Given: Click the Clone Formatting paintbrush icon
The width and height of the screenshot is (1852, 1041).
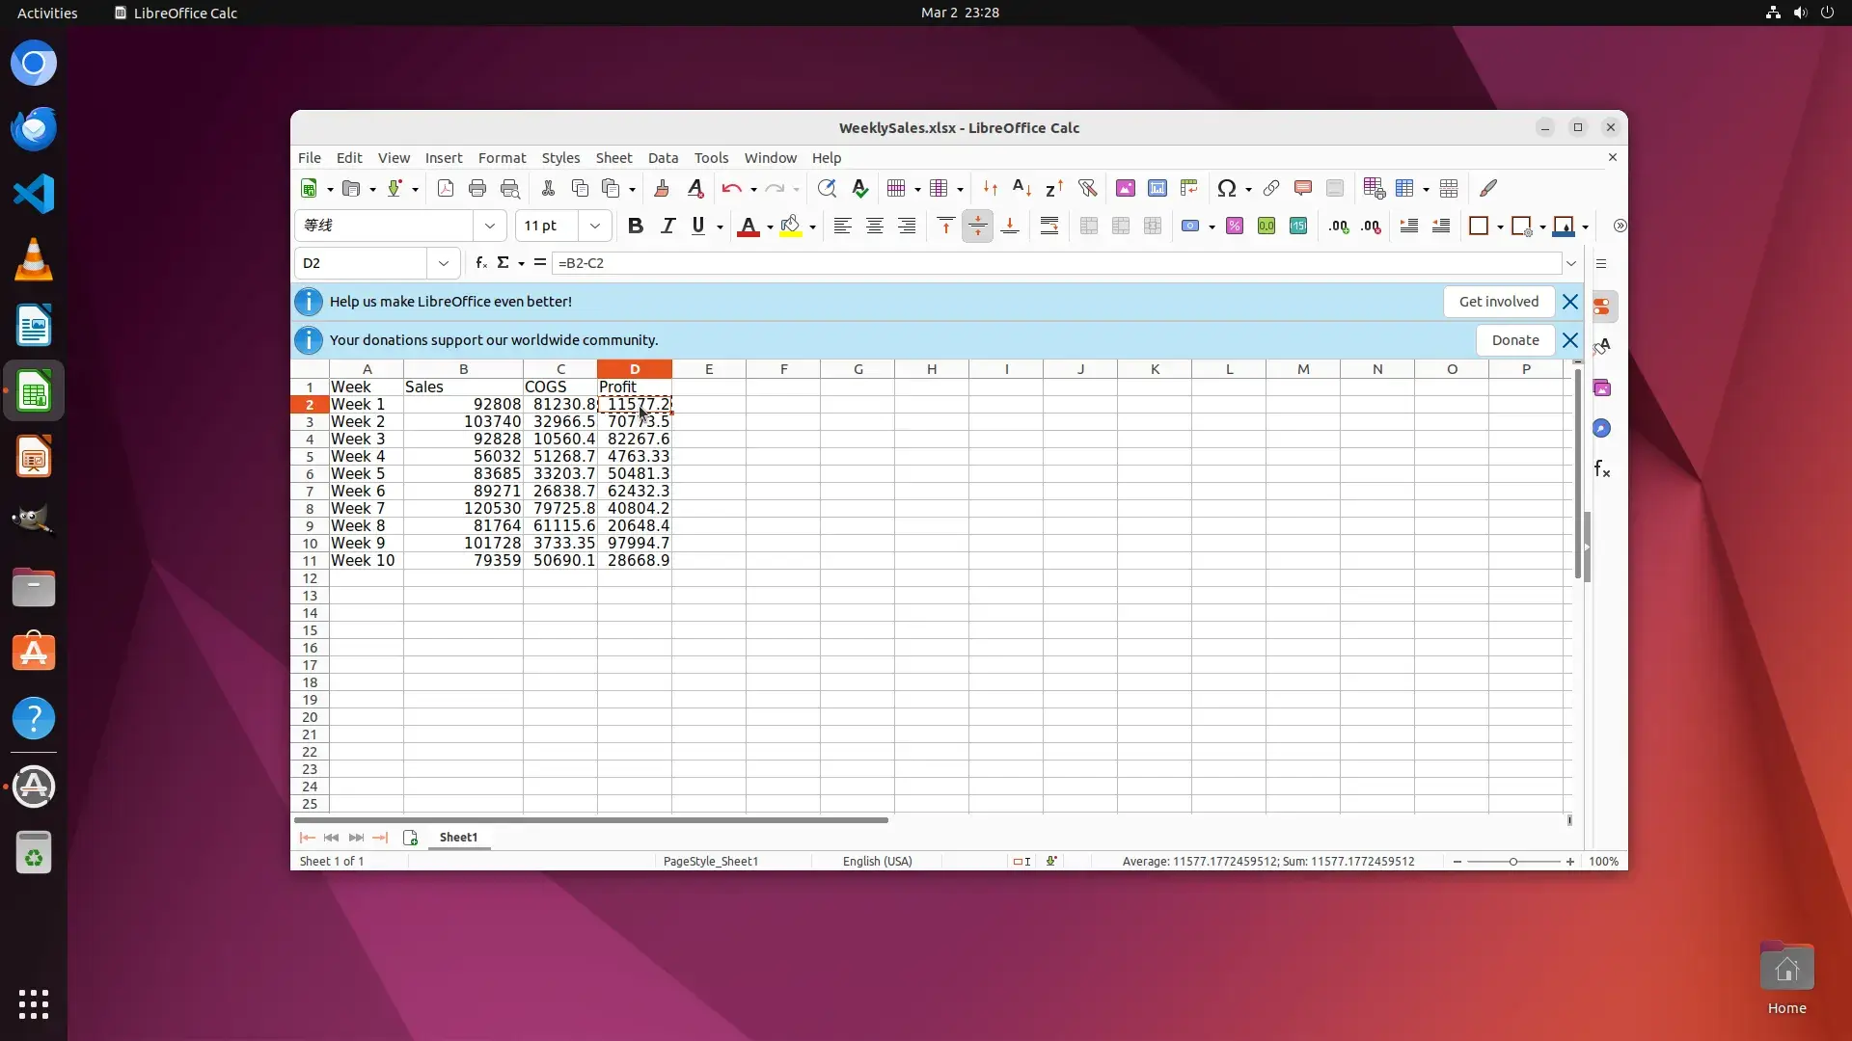Looking at the screenshot, I should tap(661, 189).
